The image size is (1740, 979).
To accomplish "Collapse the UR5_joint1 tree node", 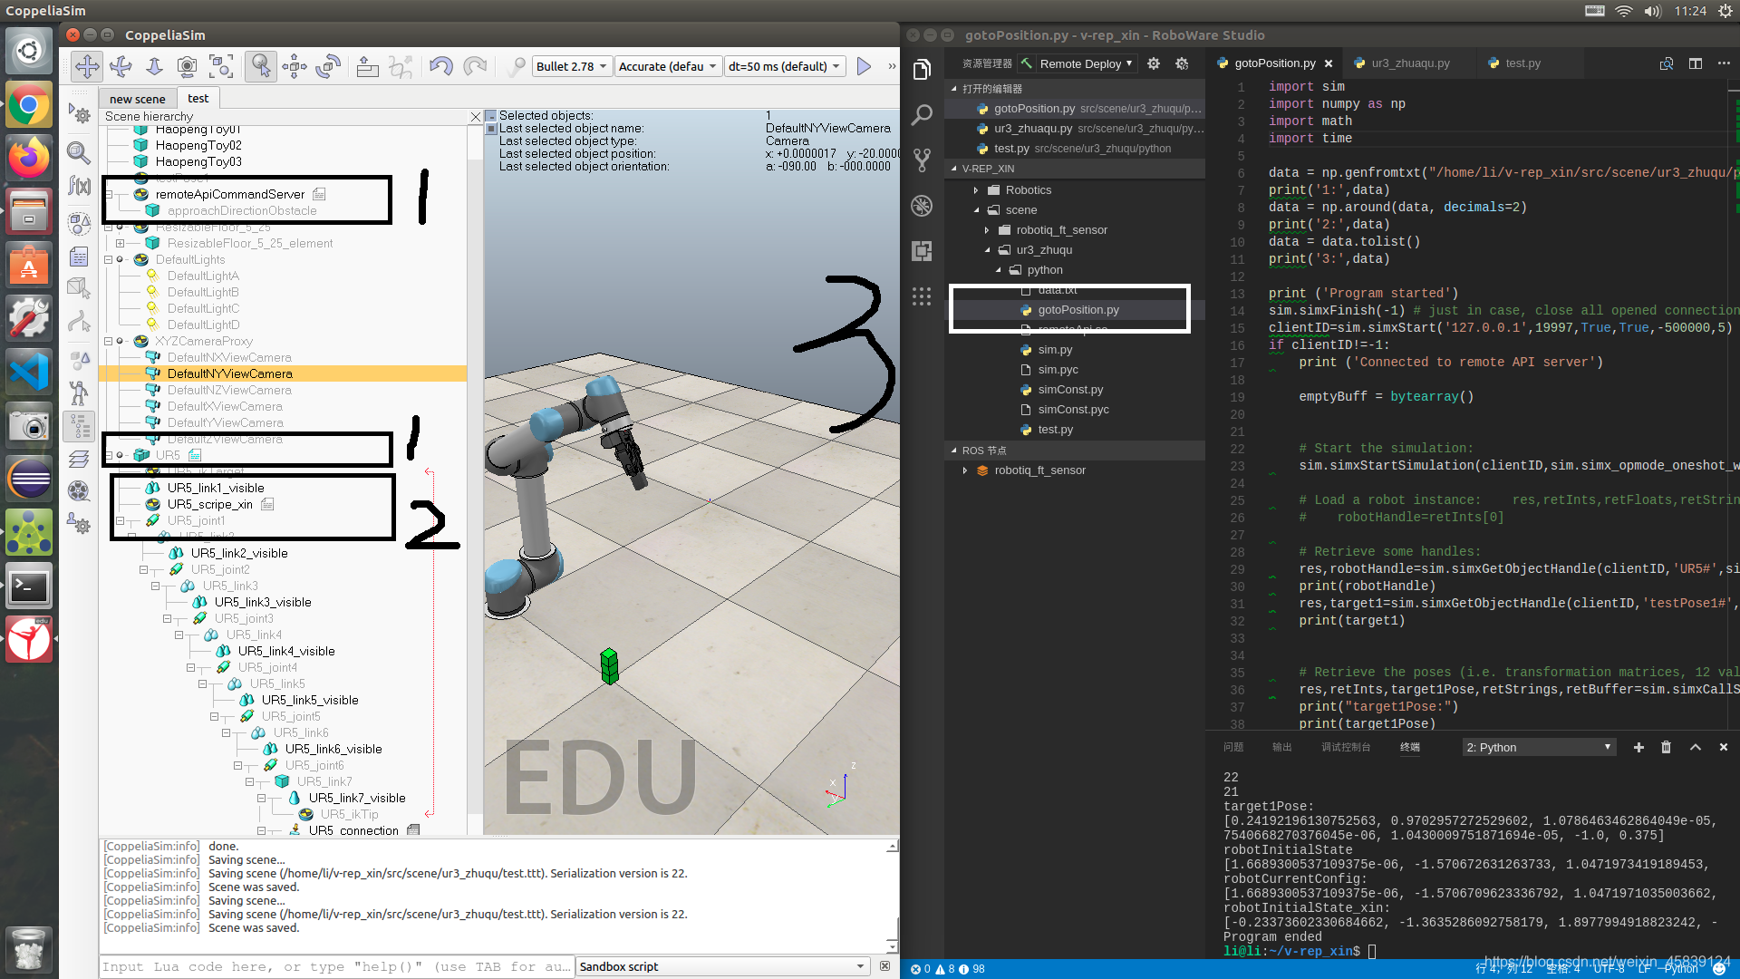I will (x=121, y=521).
